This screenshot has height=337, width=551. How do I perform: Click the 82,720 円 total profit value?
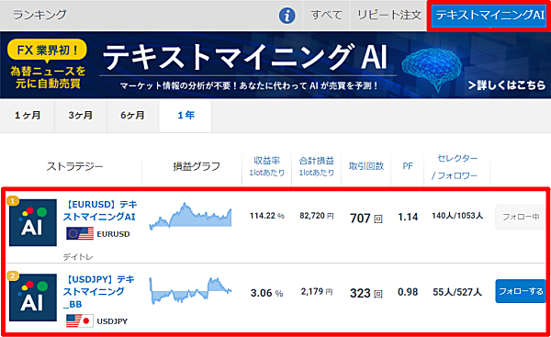(316, 216)
